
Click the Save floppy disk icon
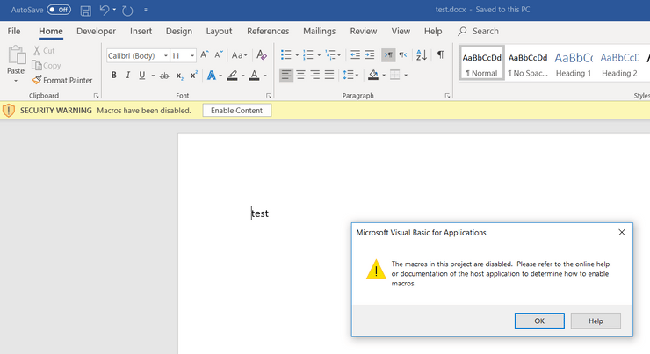86,11
